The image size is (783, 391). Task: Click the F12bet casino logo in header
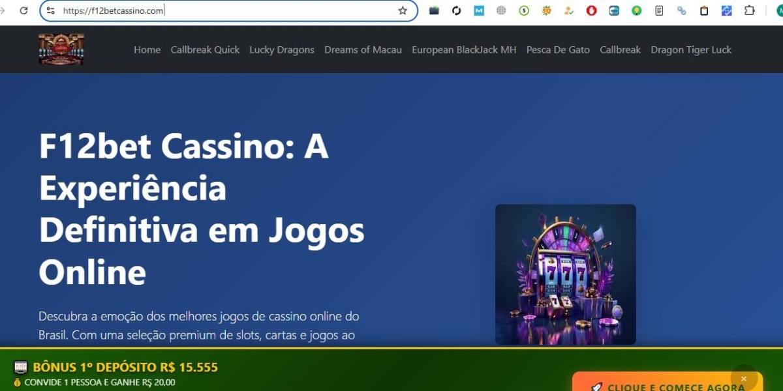(61, 50)
